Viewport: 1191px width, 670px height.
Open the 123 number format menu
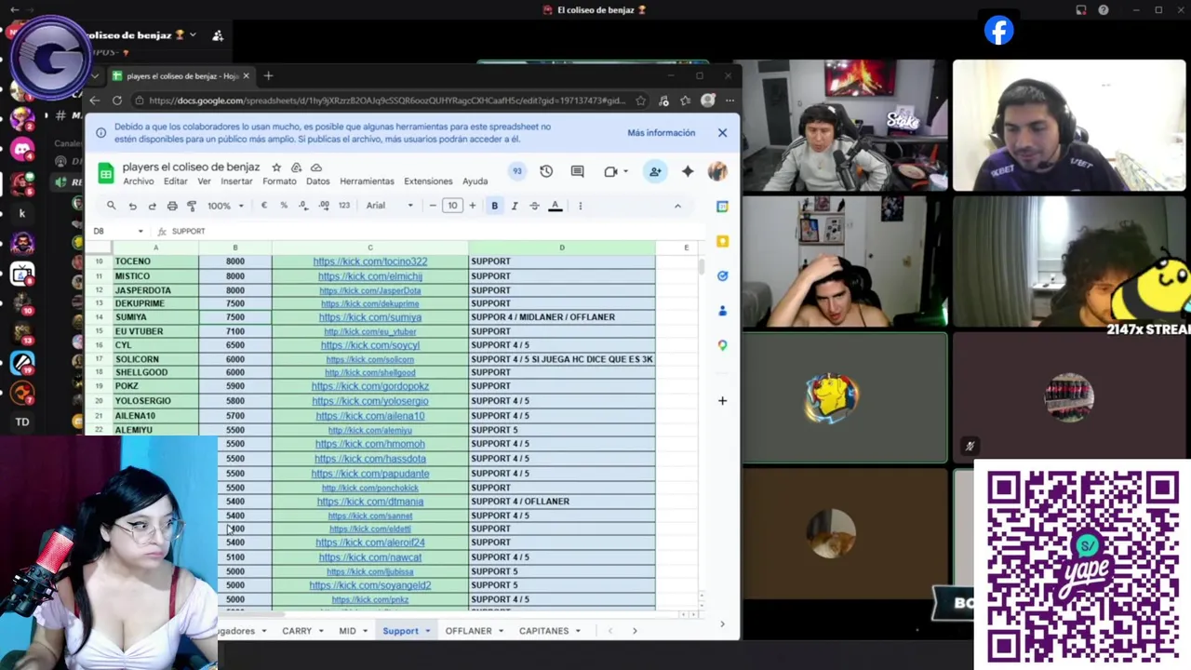click(x=344, y=206)
